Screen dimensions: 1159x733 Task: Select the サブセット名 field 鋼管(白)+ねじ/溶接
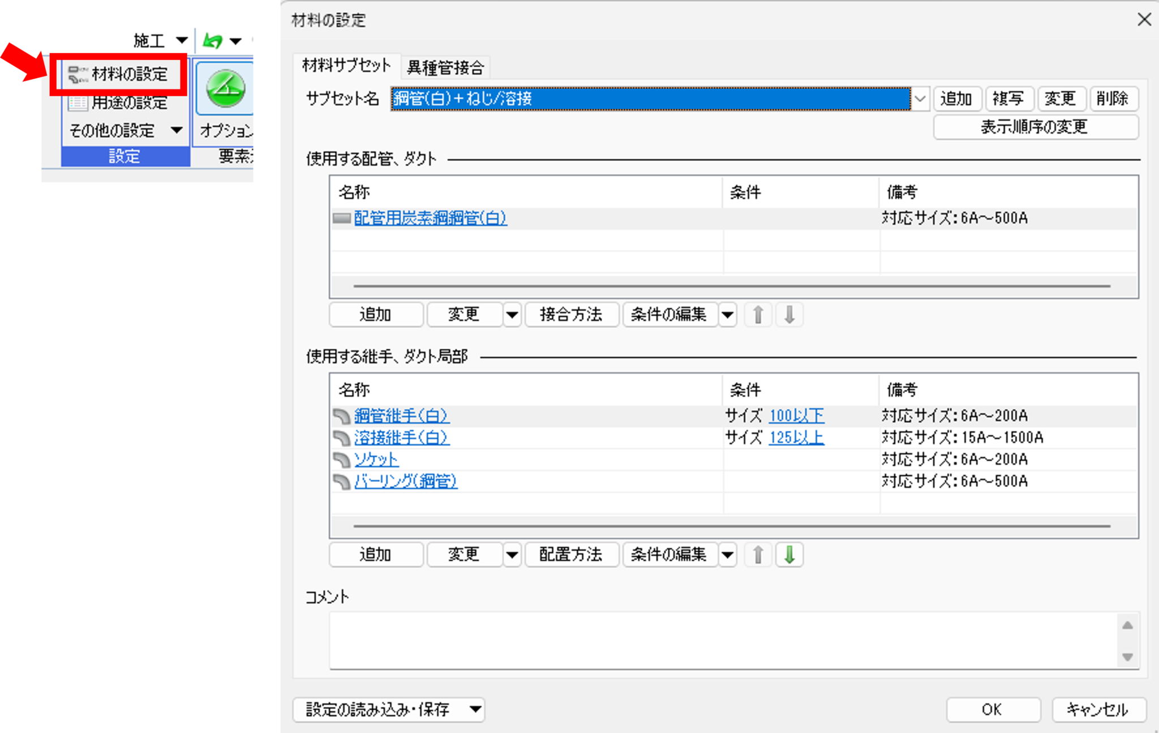click(x=650, y=99)
